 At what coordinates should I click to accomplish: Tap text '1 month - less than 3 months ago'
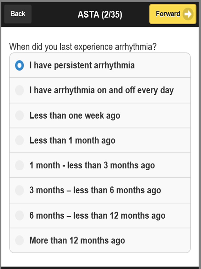point(92,165)
